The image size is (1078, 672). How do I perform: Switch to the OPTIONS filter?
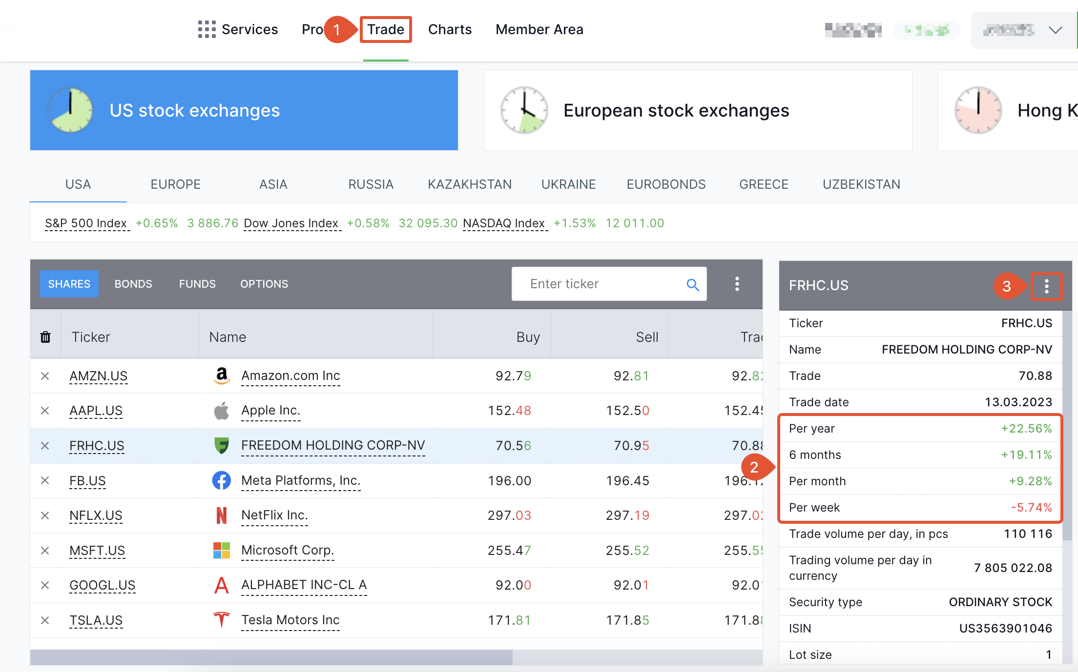coord(264,284)
